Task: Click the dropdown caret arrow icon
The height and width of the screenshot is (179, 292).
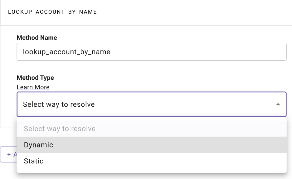Action: point(278,104)
